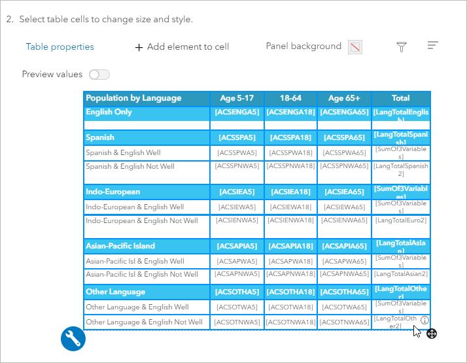Select the [ACSAPIA5] cell

click(x=237, y=246)
